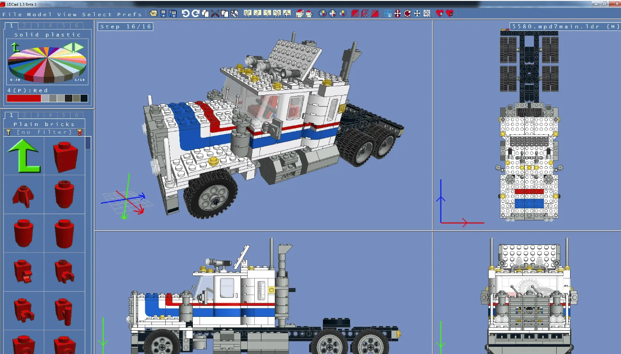
Task: Switch to part bin tab 5
Action: pyautogui.click(x=63, y=115)
